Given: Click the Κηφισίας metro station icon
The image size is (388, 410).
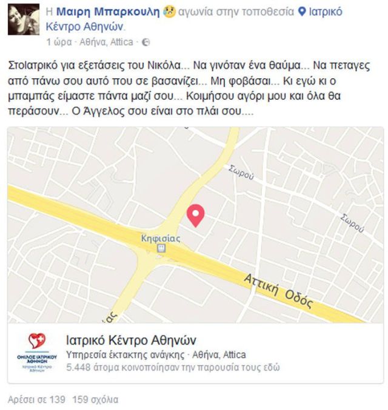Looking at the screenshot, I should 161,248.
